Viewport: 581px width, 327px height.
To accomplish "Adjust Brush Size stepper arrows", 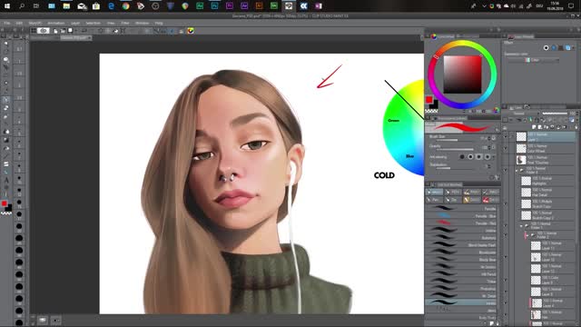I will click(x=489, y=138).
